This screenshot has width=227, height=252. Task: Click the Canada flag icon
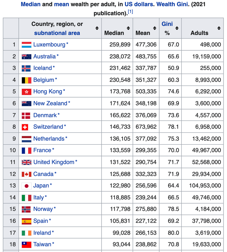(x=26, y=174)
